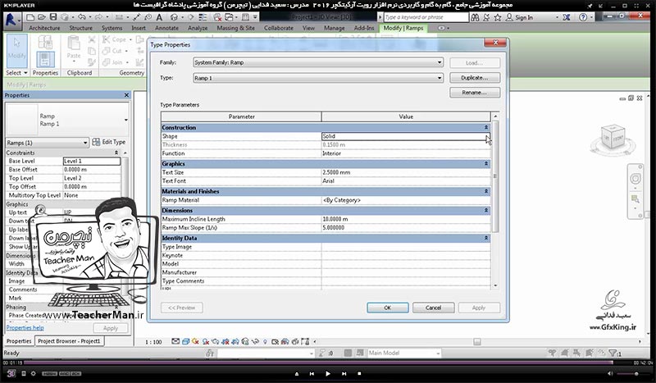Collapse the Dimensions parameter group

[x=486, y=210]
